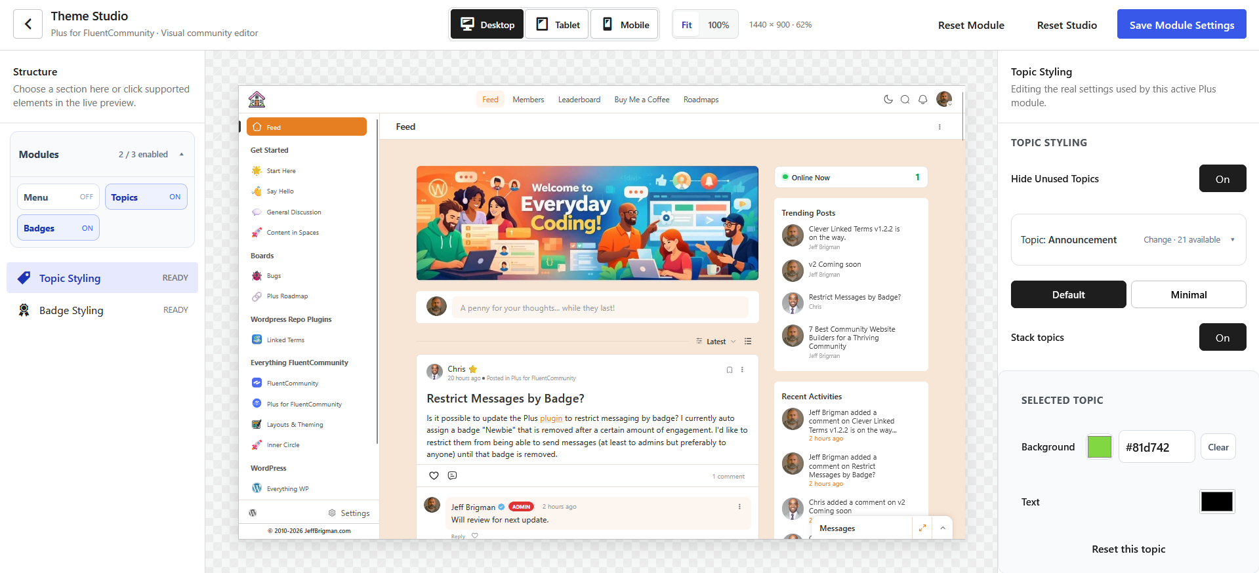The image size is (1259, 573).
Task: Select the Minimal topic style
Action: pyautogui.click(x=1188, y=294)
